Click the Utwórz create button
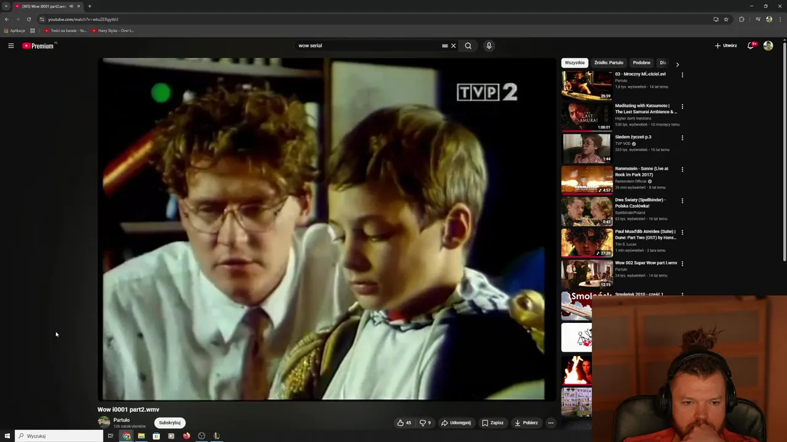 tap(726, 45)
